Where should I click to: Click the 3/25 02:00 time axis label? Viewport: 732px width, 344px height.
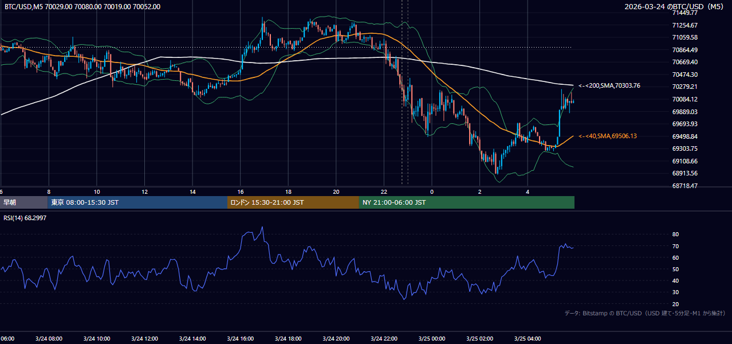tap(480, 339)
